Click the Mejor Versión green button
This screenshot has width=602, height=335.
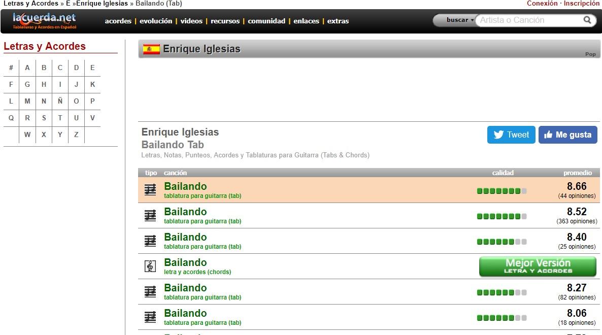point(538,266)
